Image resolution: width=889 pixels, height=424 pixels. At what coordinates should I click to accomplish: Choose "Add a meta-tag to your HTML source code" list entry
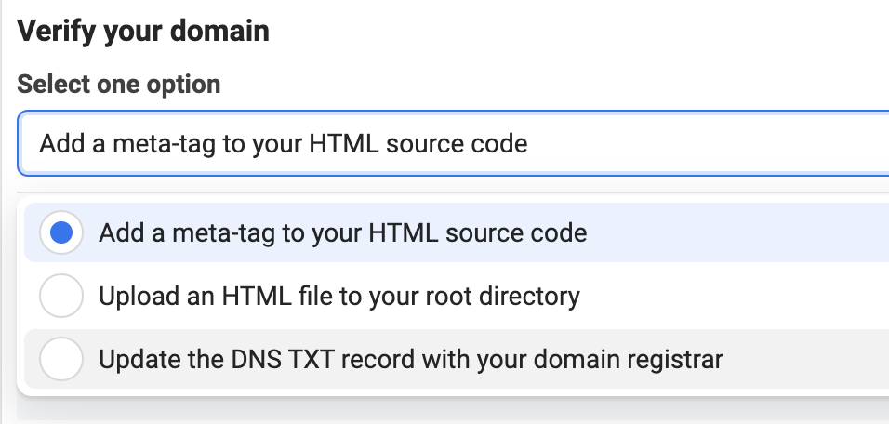(x=342, y=232)
